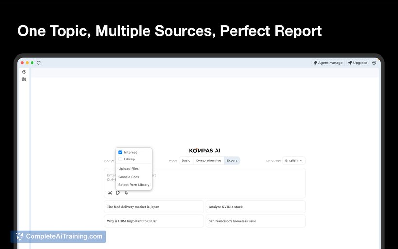Screen dimensions: 398x249
Task: Switch mode to Comprehensive
Action: click(208, 160)
